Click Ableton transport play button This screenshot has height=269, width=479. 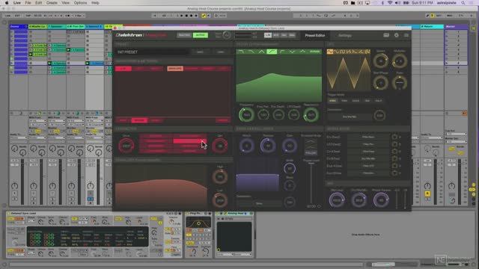(182, 15)
